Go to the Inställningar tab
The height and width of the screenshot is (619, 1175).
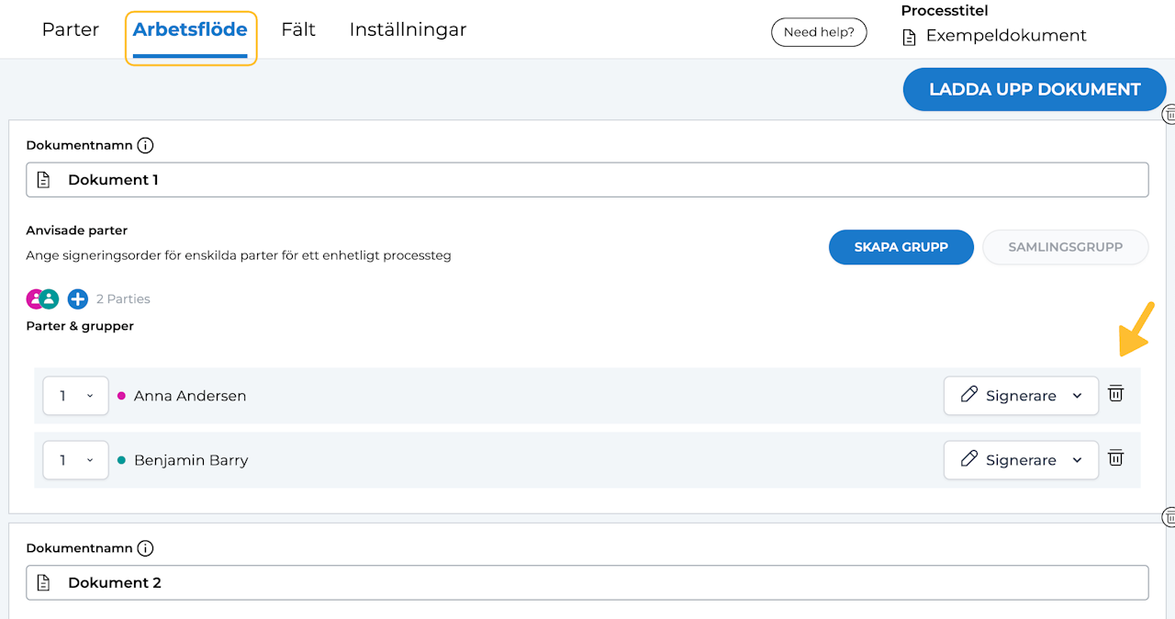[408, 29]
